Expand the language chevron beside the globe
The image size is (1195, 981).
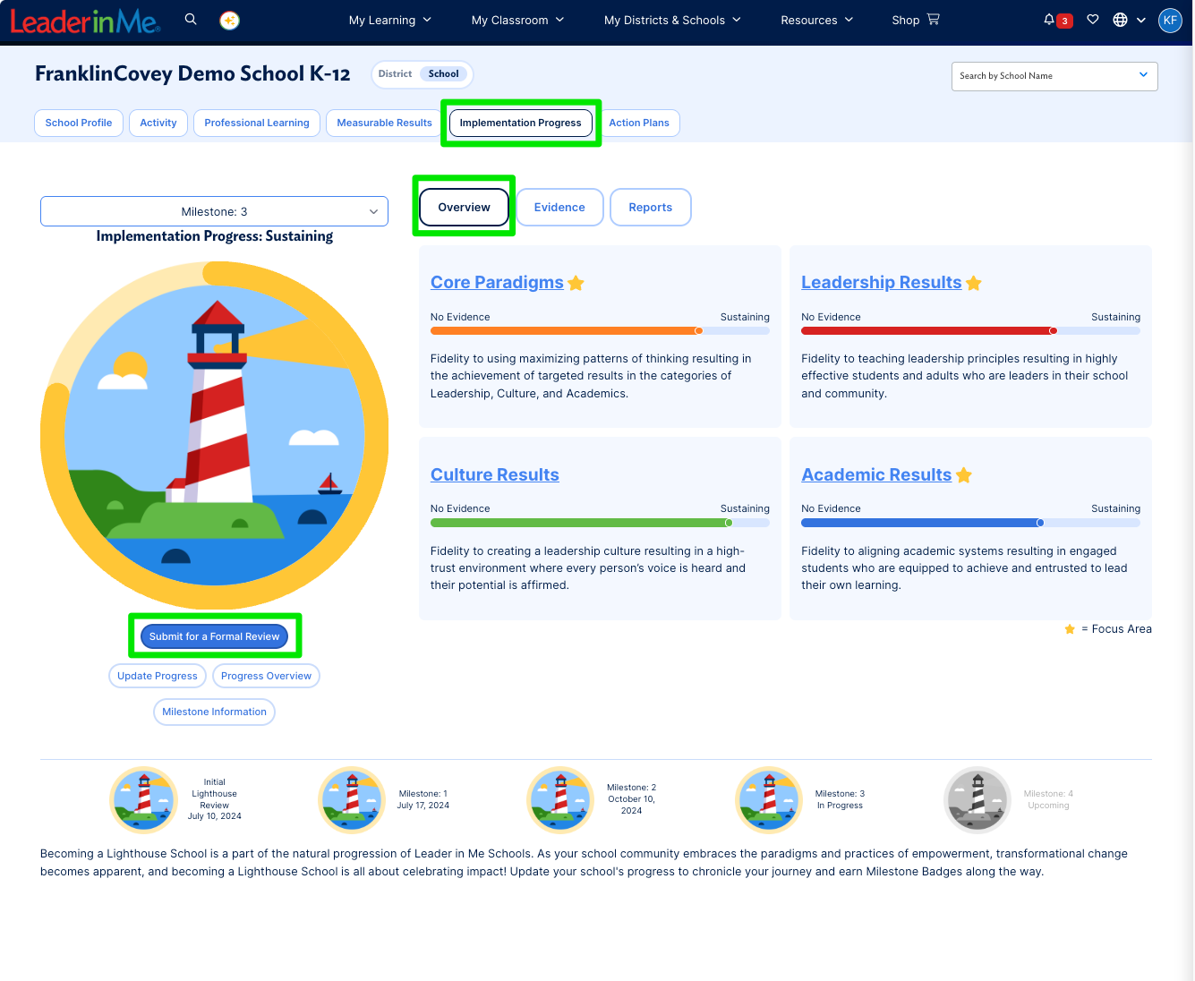pos(1141,20)
